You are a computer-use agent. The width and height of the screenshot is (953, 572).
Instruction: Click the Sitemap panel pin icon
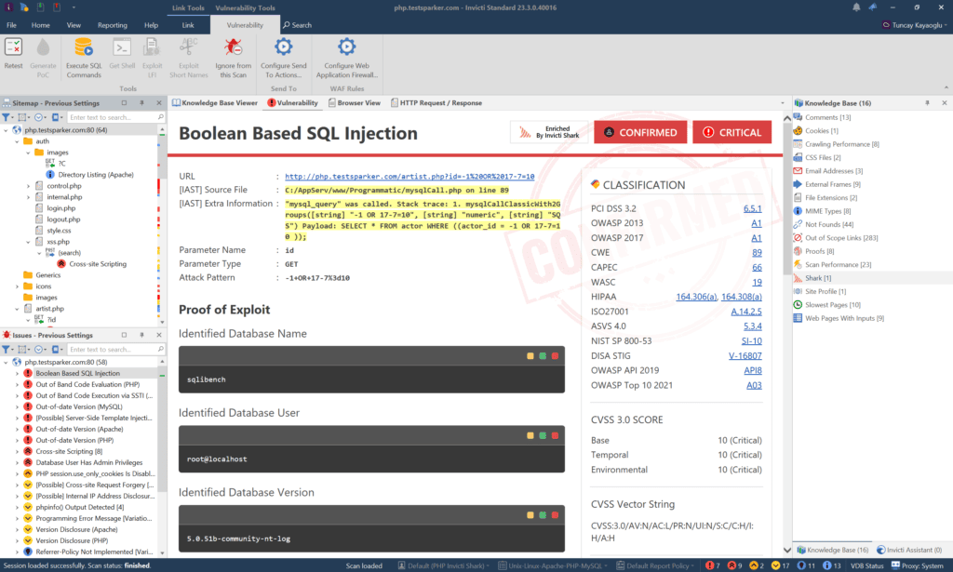141,103
